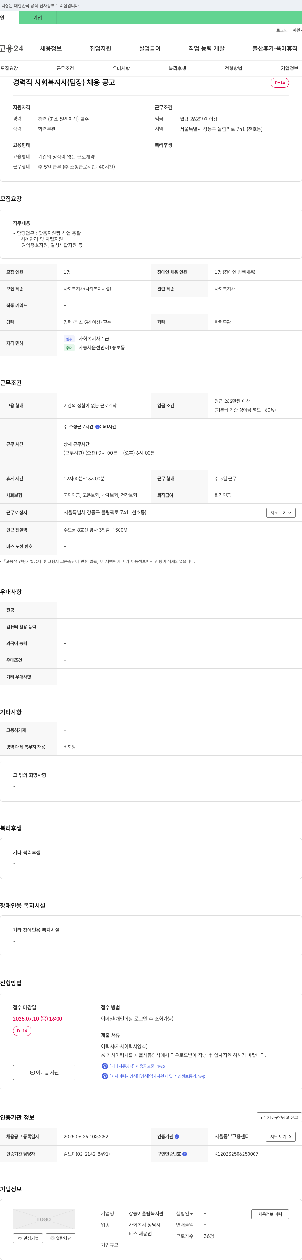Click the info icon next to 인증기관

point(177,1136)
